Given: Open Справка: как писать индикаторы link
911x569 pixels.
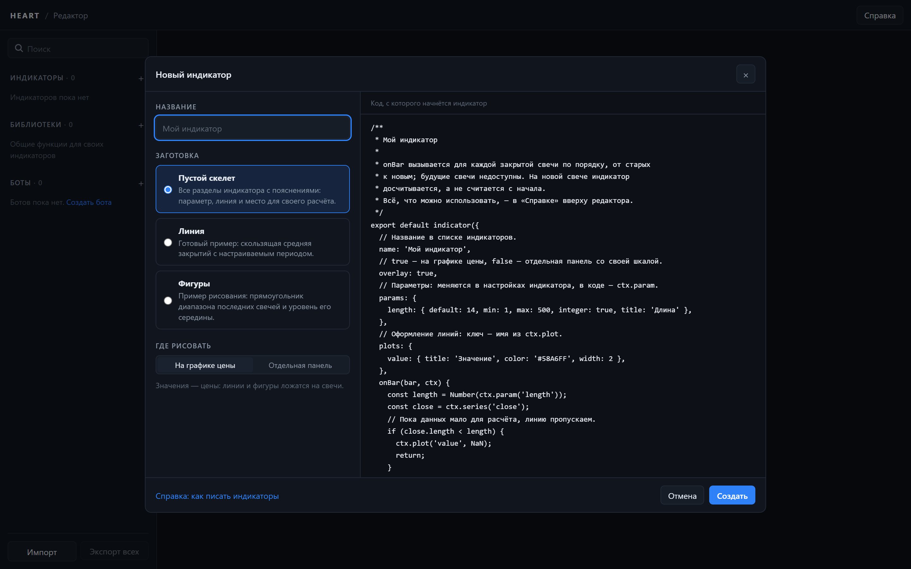Looking at the screenshot, I should pyautogui.click(x=217, y=496).
